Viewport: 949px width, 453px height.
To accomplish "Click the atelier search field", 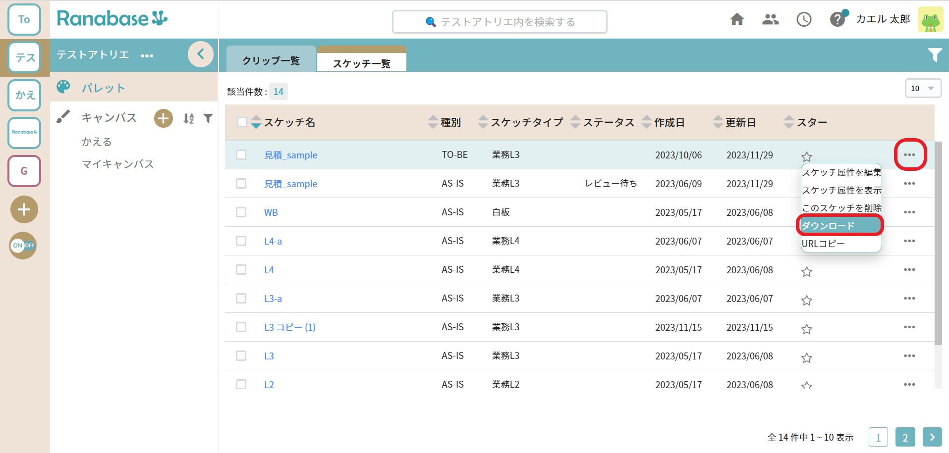I will pos(500,22).
